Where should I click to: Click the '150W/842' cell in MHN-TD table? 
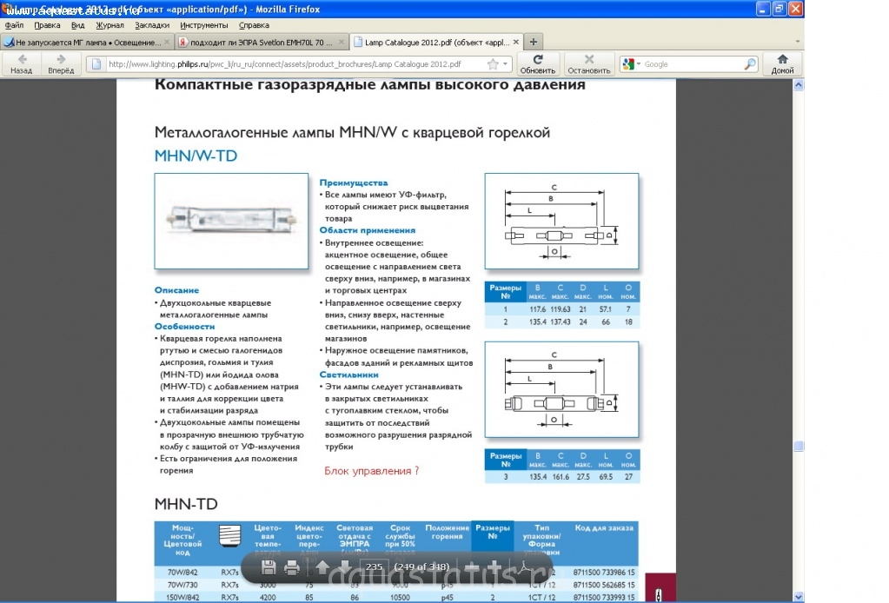point(183,597)
